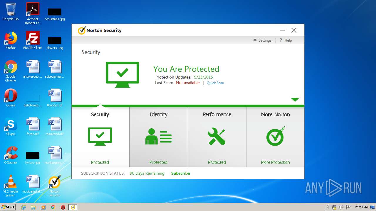
Task: Click the network status tray icon
Action: tap(334, 207)
